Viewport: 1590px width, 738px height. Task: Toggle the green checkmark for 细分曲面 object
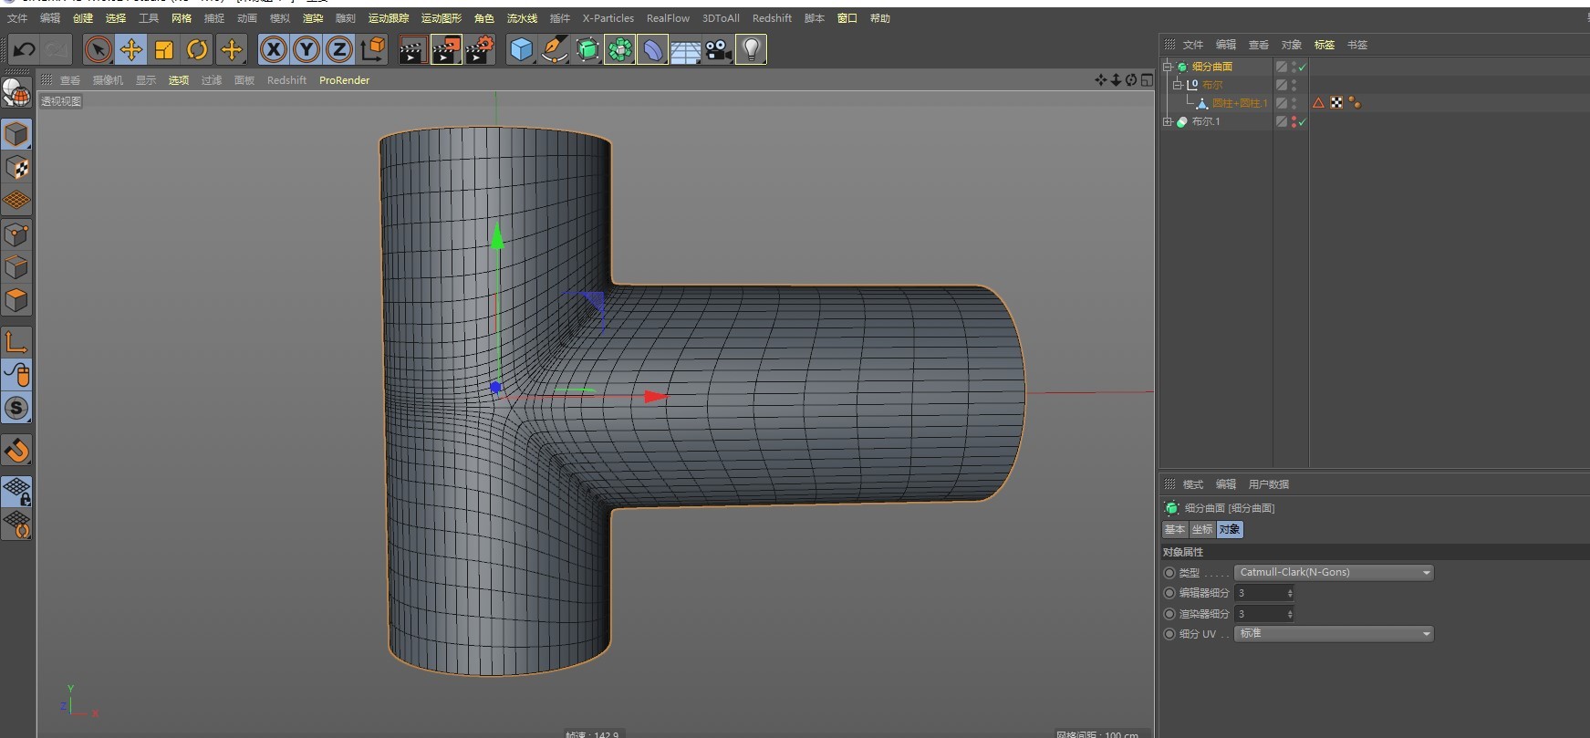1303,68
